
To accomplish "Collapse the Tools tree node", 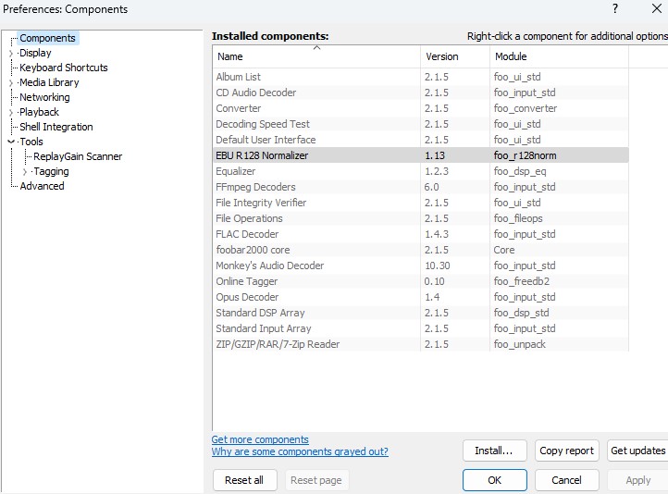I will pos(11,142).
